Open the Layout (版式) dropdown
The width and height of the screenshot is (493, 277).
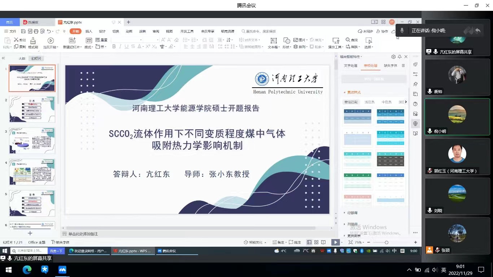pyautogui.click(x=89, y=47)
